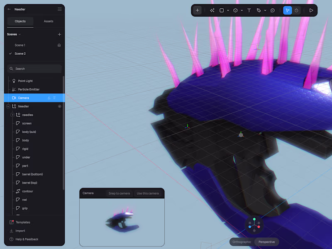This screenshot has width=332, height=249.
Task: Click the Camera preview thumbnail
Action: [122, 222]
